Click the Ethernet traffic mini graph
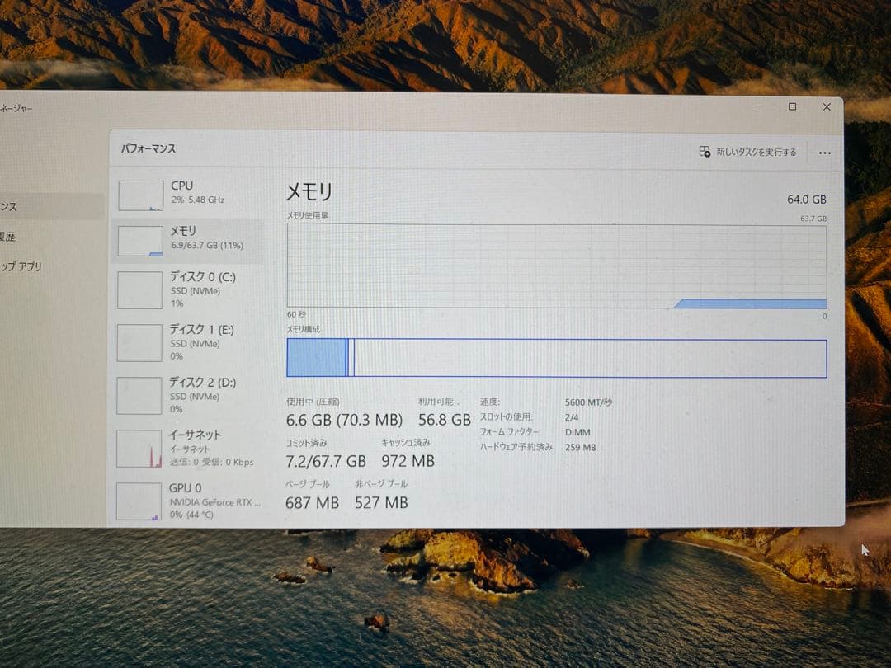891x668 pixels. (141, 448)
